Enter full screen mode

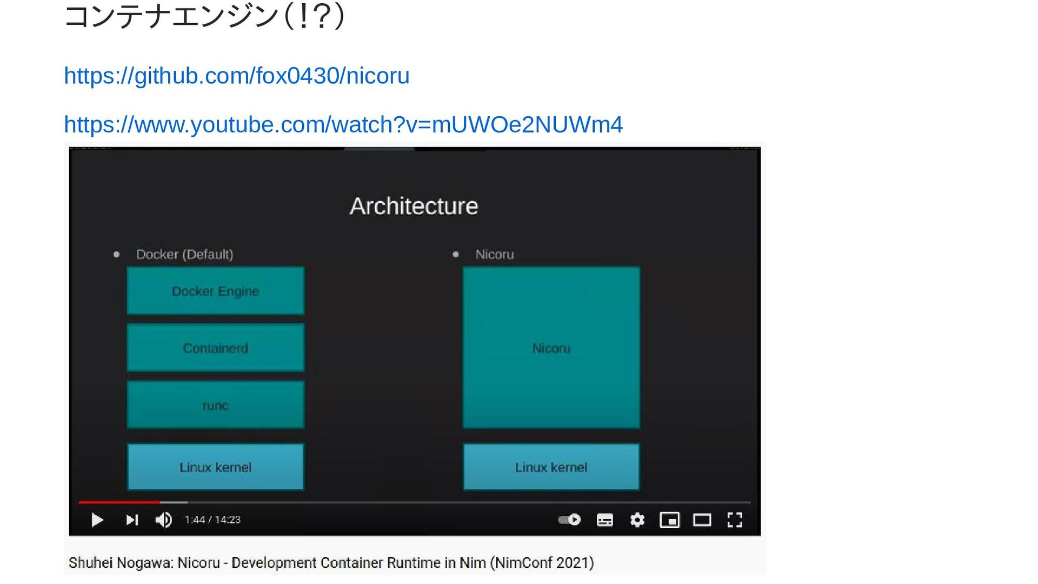click(735, 520)
